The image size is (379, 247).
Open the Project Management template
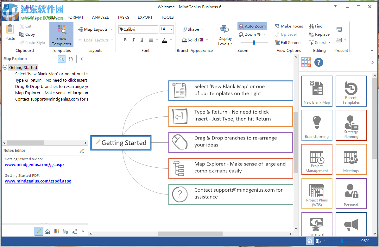point(317,159)
